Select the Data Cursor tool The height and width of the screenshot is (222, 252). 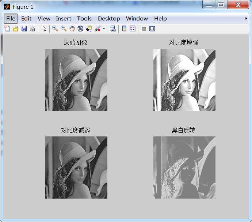[x=89, y=29]
